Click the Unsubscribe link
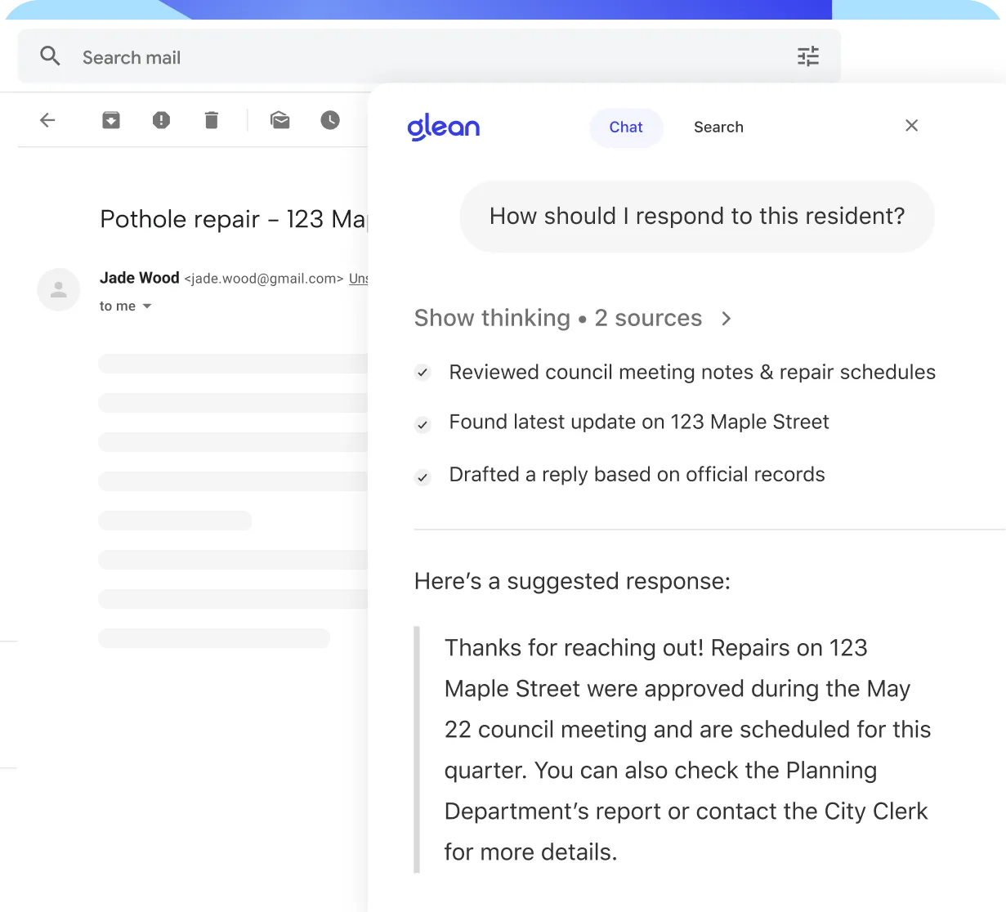This screenshot has width=1006, height=912. tap(360, 279)
